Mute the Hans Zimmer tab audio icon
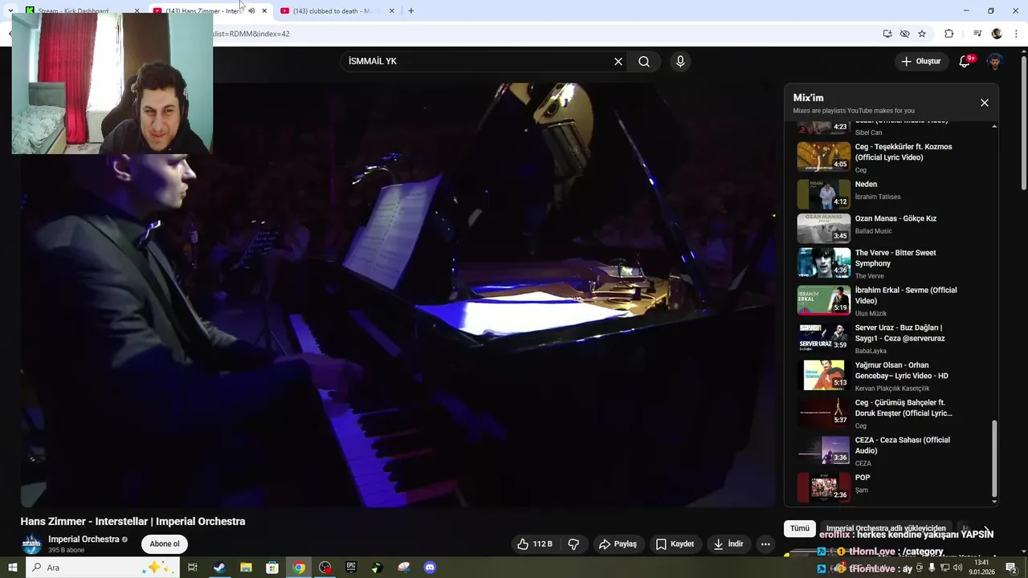The width and height of the screenshot is (1028, 578). 251,11
